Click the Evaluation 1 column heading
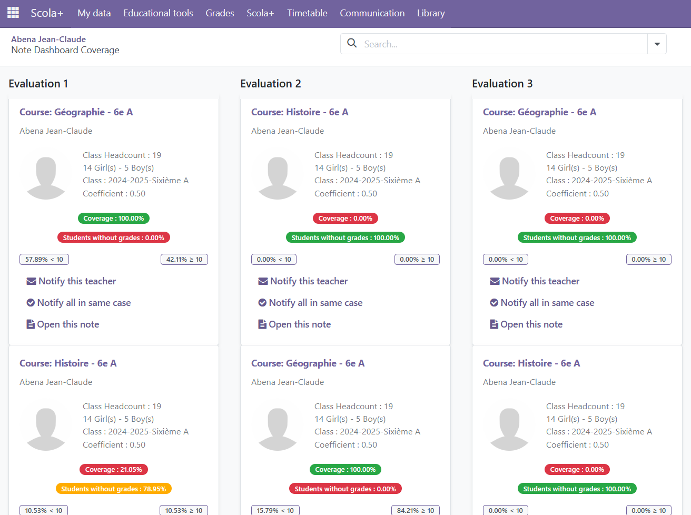 pyautogui.click(x=38, y=84)
